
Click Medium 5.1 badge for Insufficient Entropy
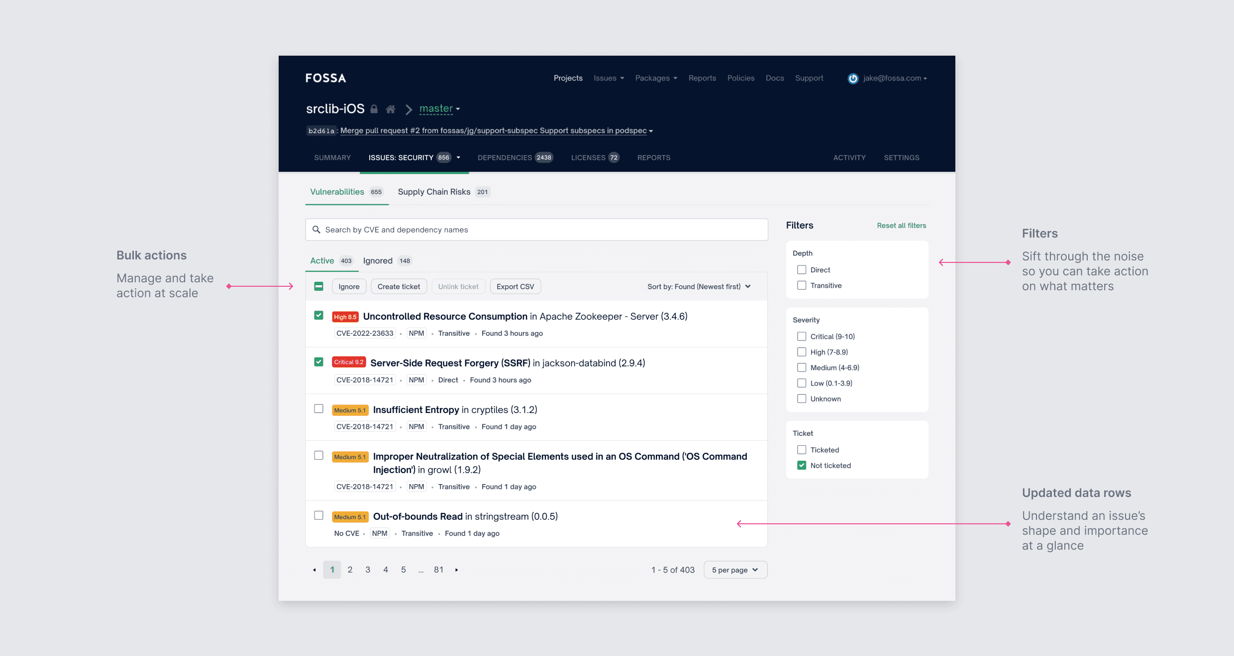pos(350,410)
